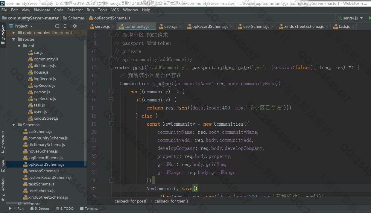Image resolution: width=371 pixels, height=213 pixels.
Task: Close the users.js editor tab
Action: pos(180,27)
